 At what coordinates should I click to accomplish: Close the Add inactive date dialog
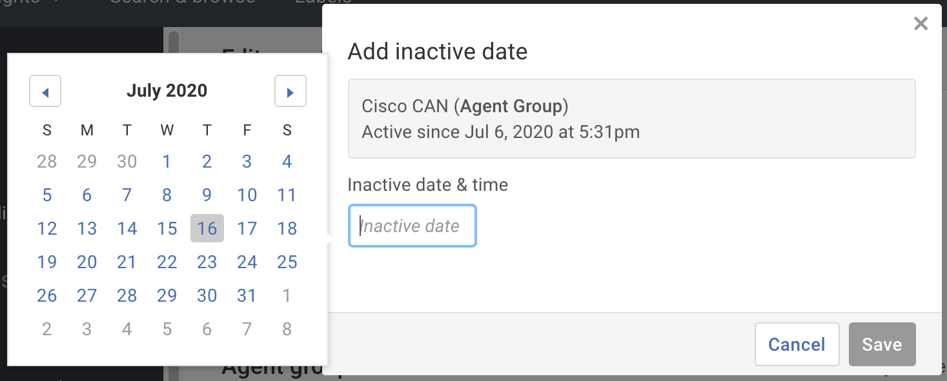point(921,23)
